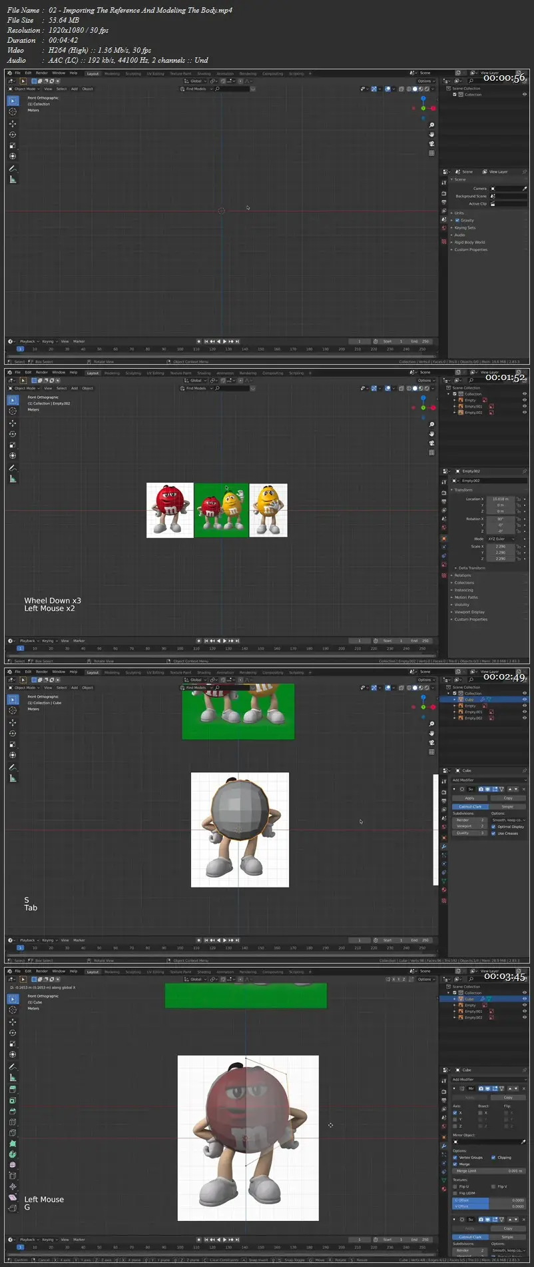This screenshot has width=534, height=1267.
Task: Open the XYZ Euler rotation mode dropdown
Action: pyautogui.click(x=501, y=539)
